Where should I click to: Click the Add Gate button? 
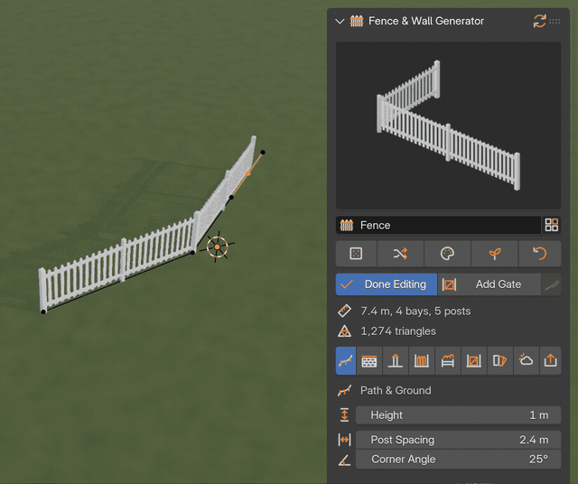point(489,284)
